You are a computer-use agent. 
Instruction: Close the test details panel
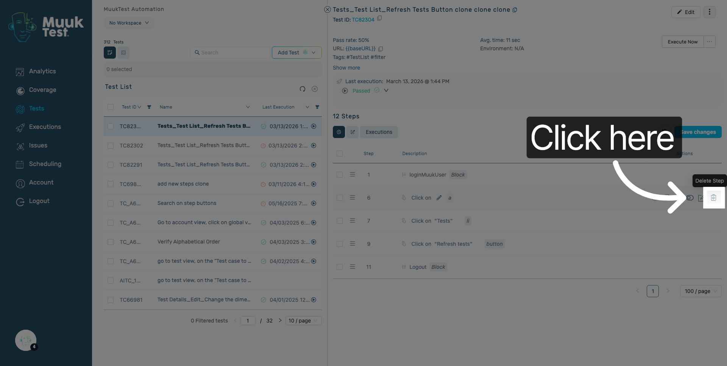328,9
